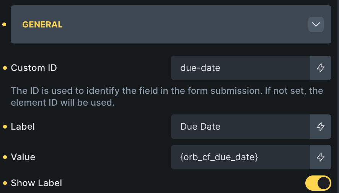Click the lightning icon next to Value field
The height and width of the screenshot is (193, 339).
tap(321, 157)
